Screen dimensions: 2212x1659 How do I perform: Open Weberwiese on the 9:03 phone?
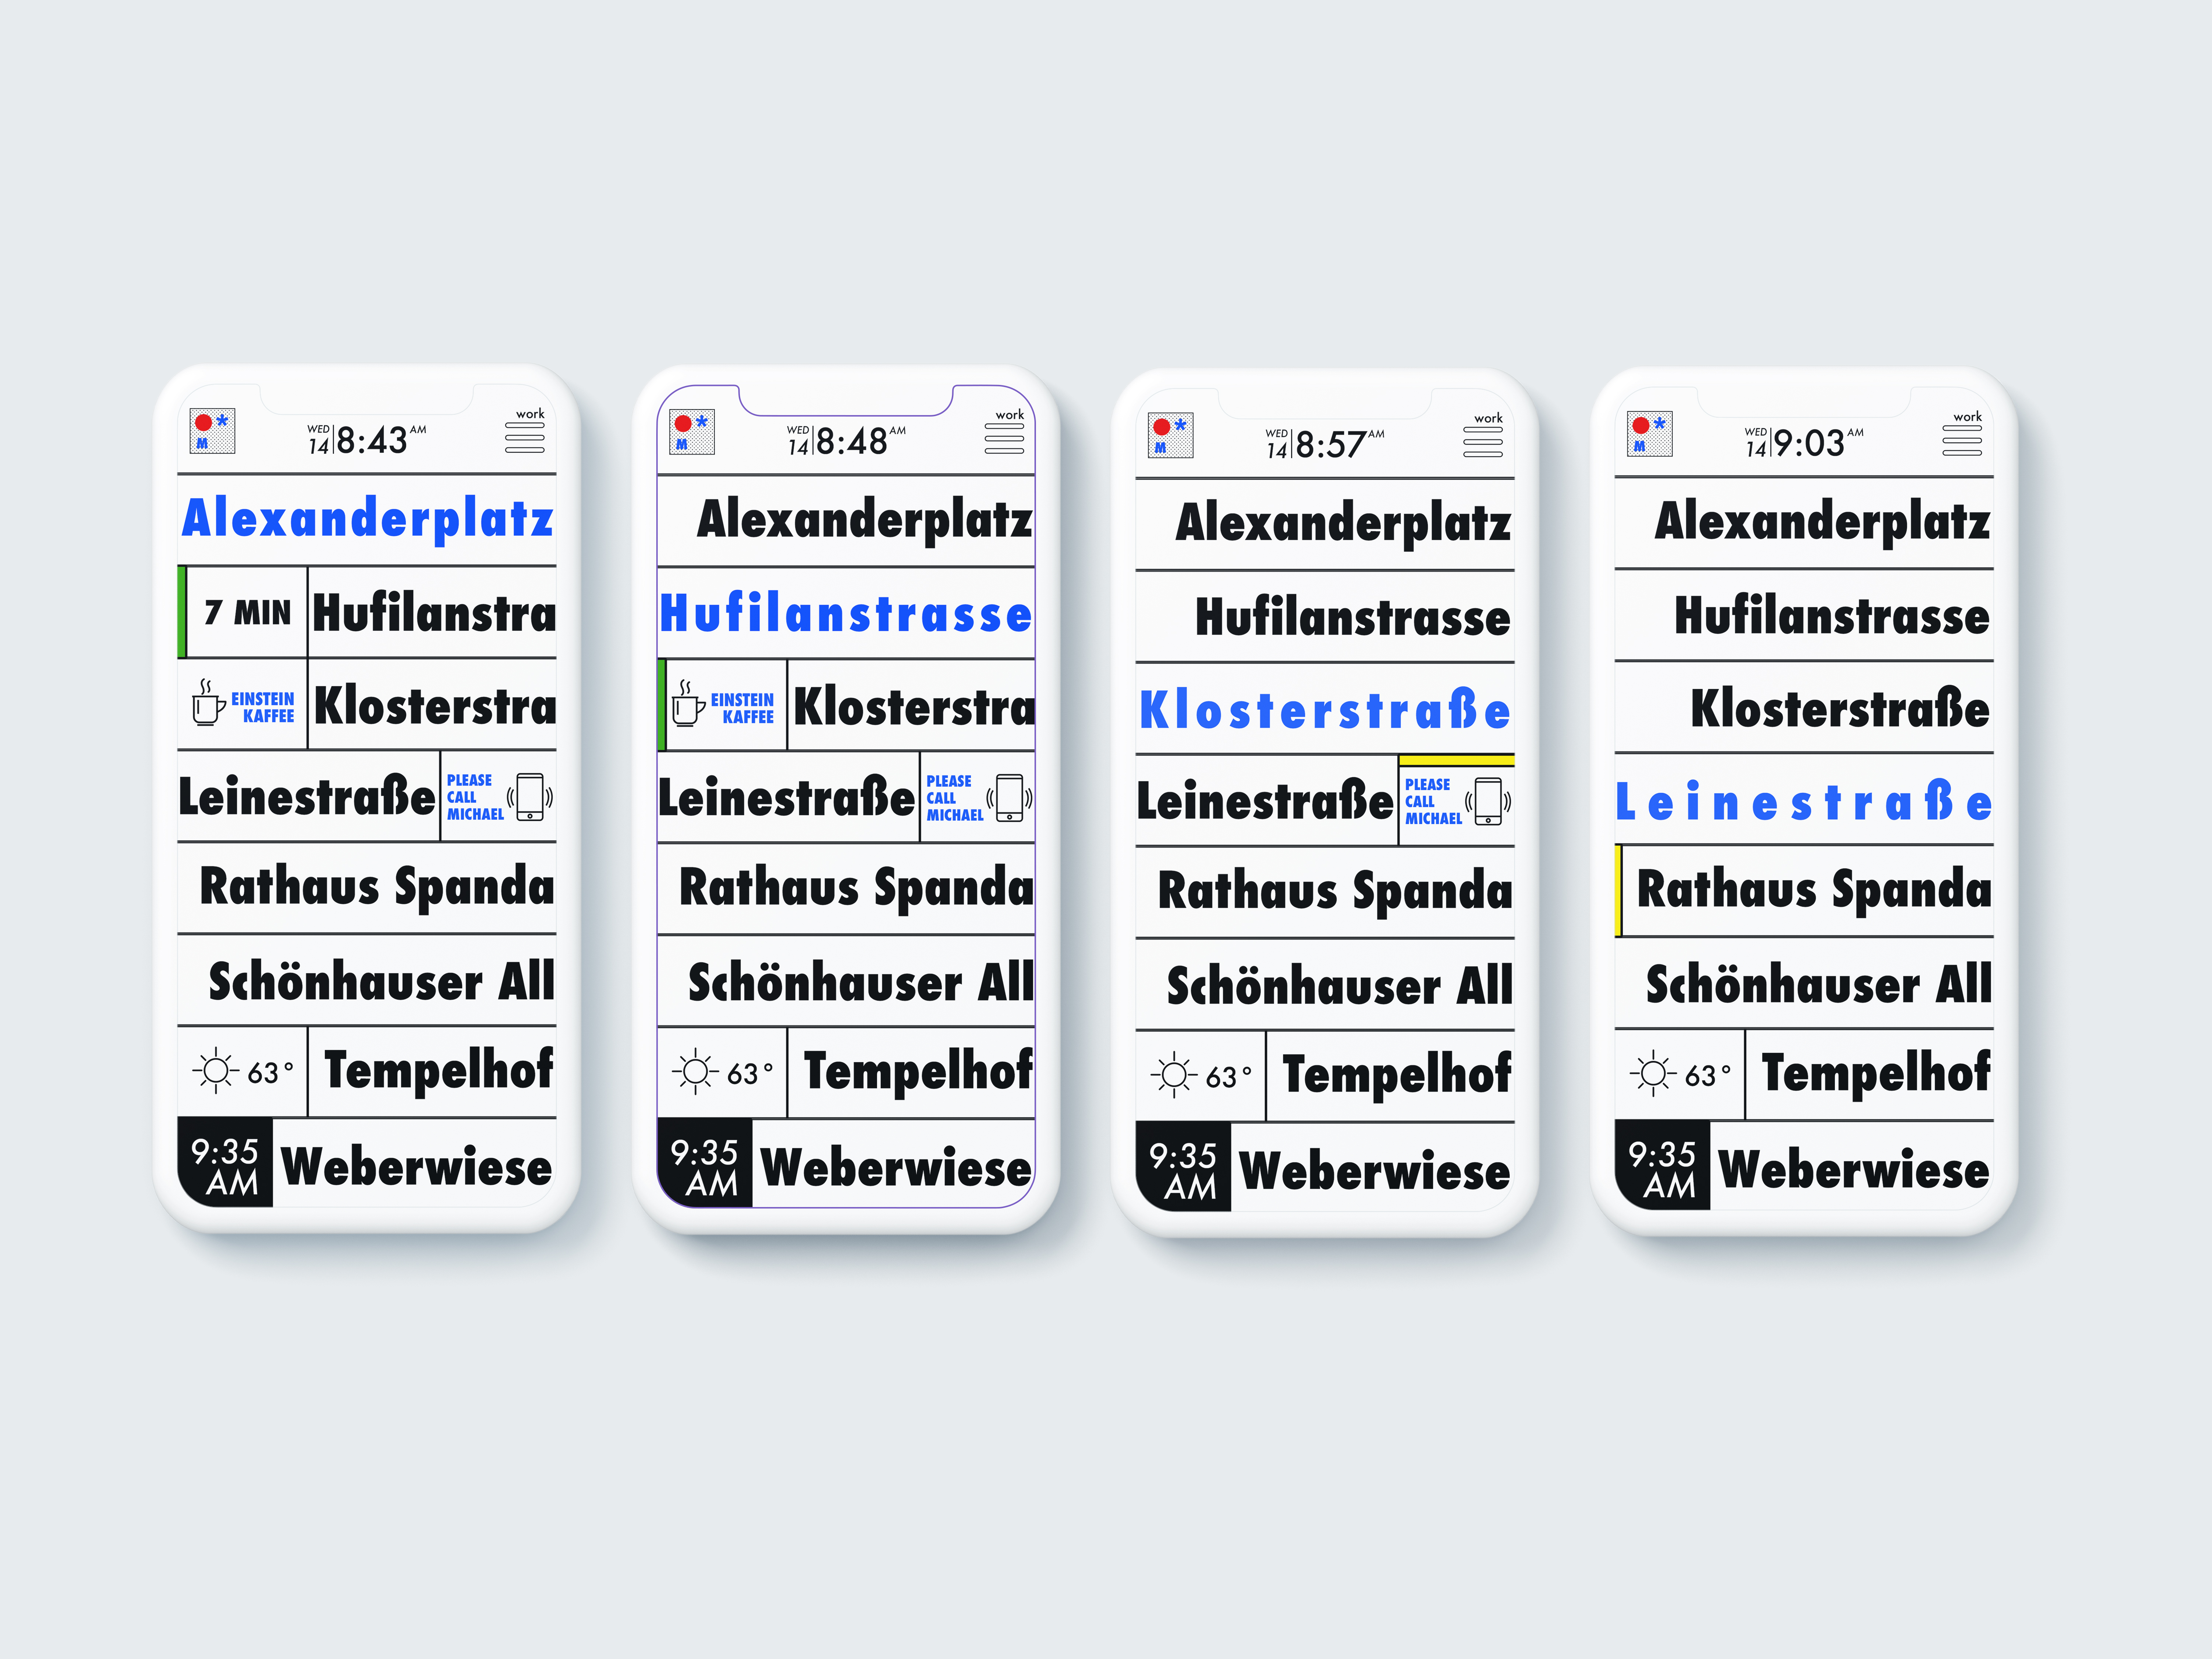(x=1852, y=1167)
